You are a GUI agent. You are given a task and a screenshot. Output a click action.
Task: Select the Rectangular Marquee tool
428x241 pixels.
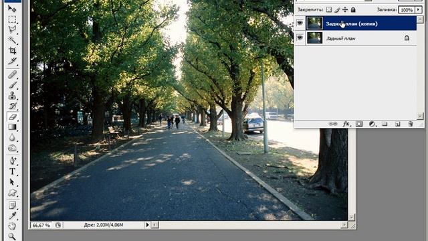12,19
